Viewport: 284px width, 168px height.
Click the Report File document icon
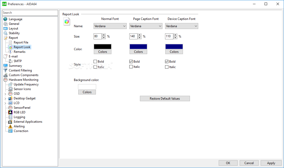(x=11, y=42)
